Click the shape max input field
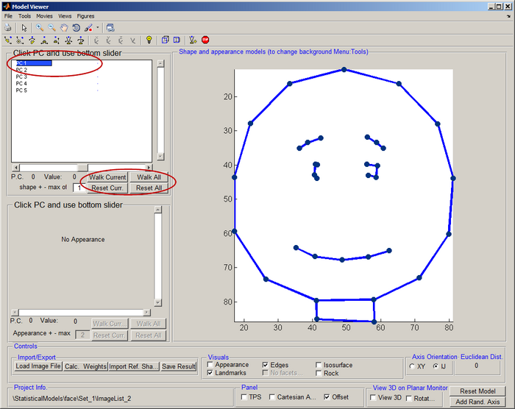The width and height of the screenshot is (515, 409). tap(79, 188)
